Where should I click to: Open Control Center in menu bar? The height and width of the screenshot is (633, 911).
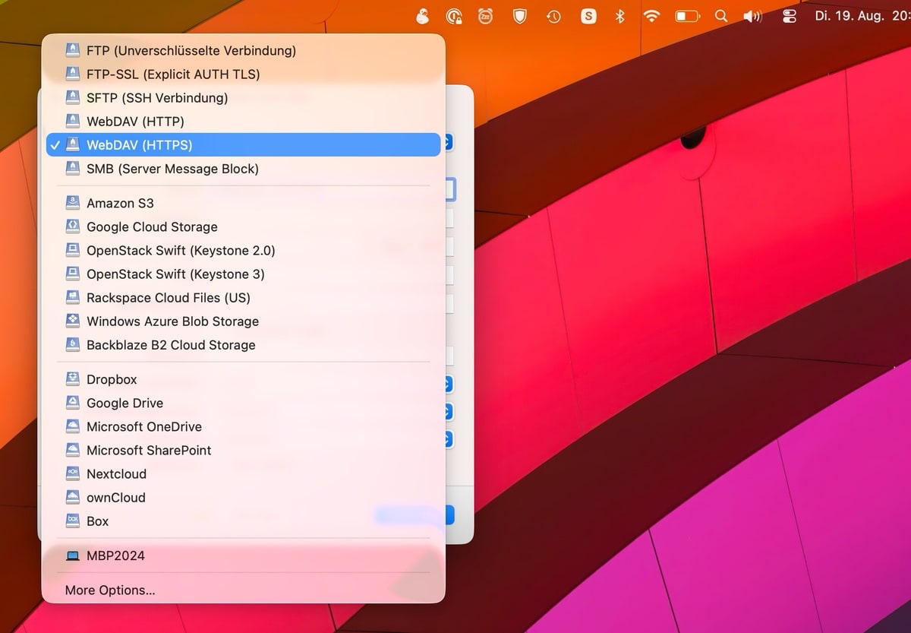click(x=789, y=16)
